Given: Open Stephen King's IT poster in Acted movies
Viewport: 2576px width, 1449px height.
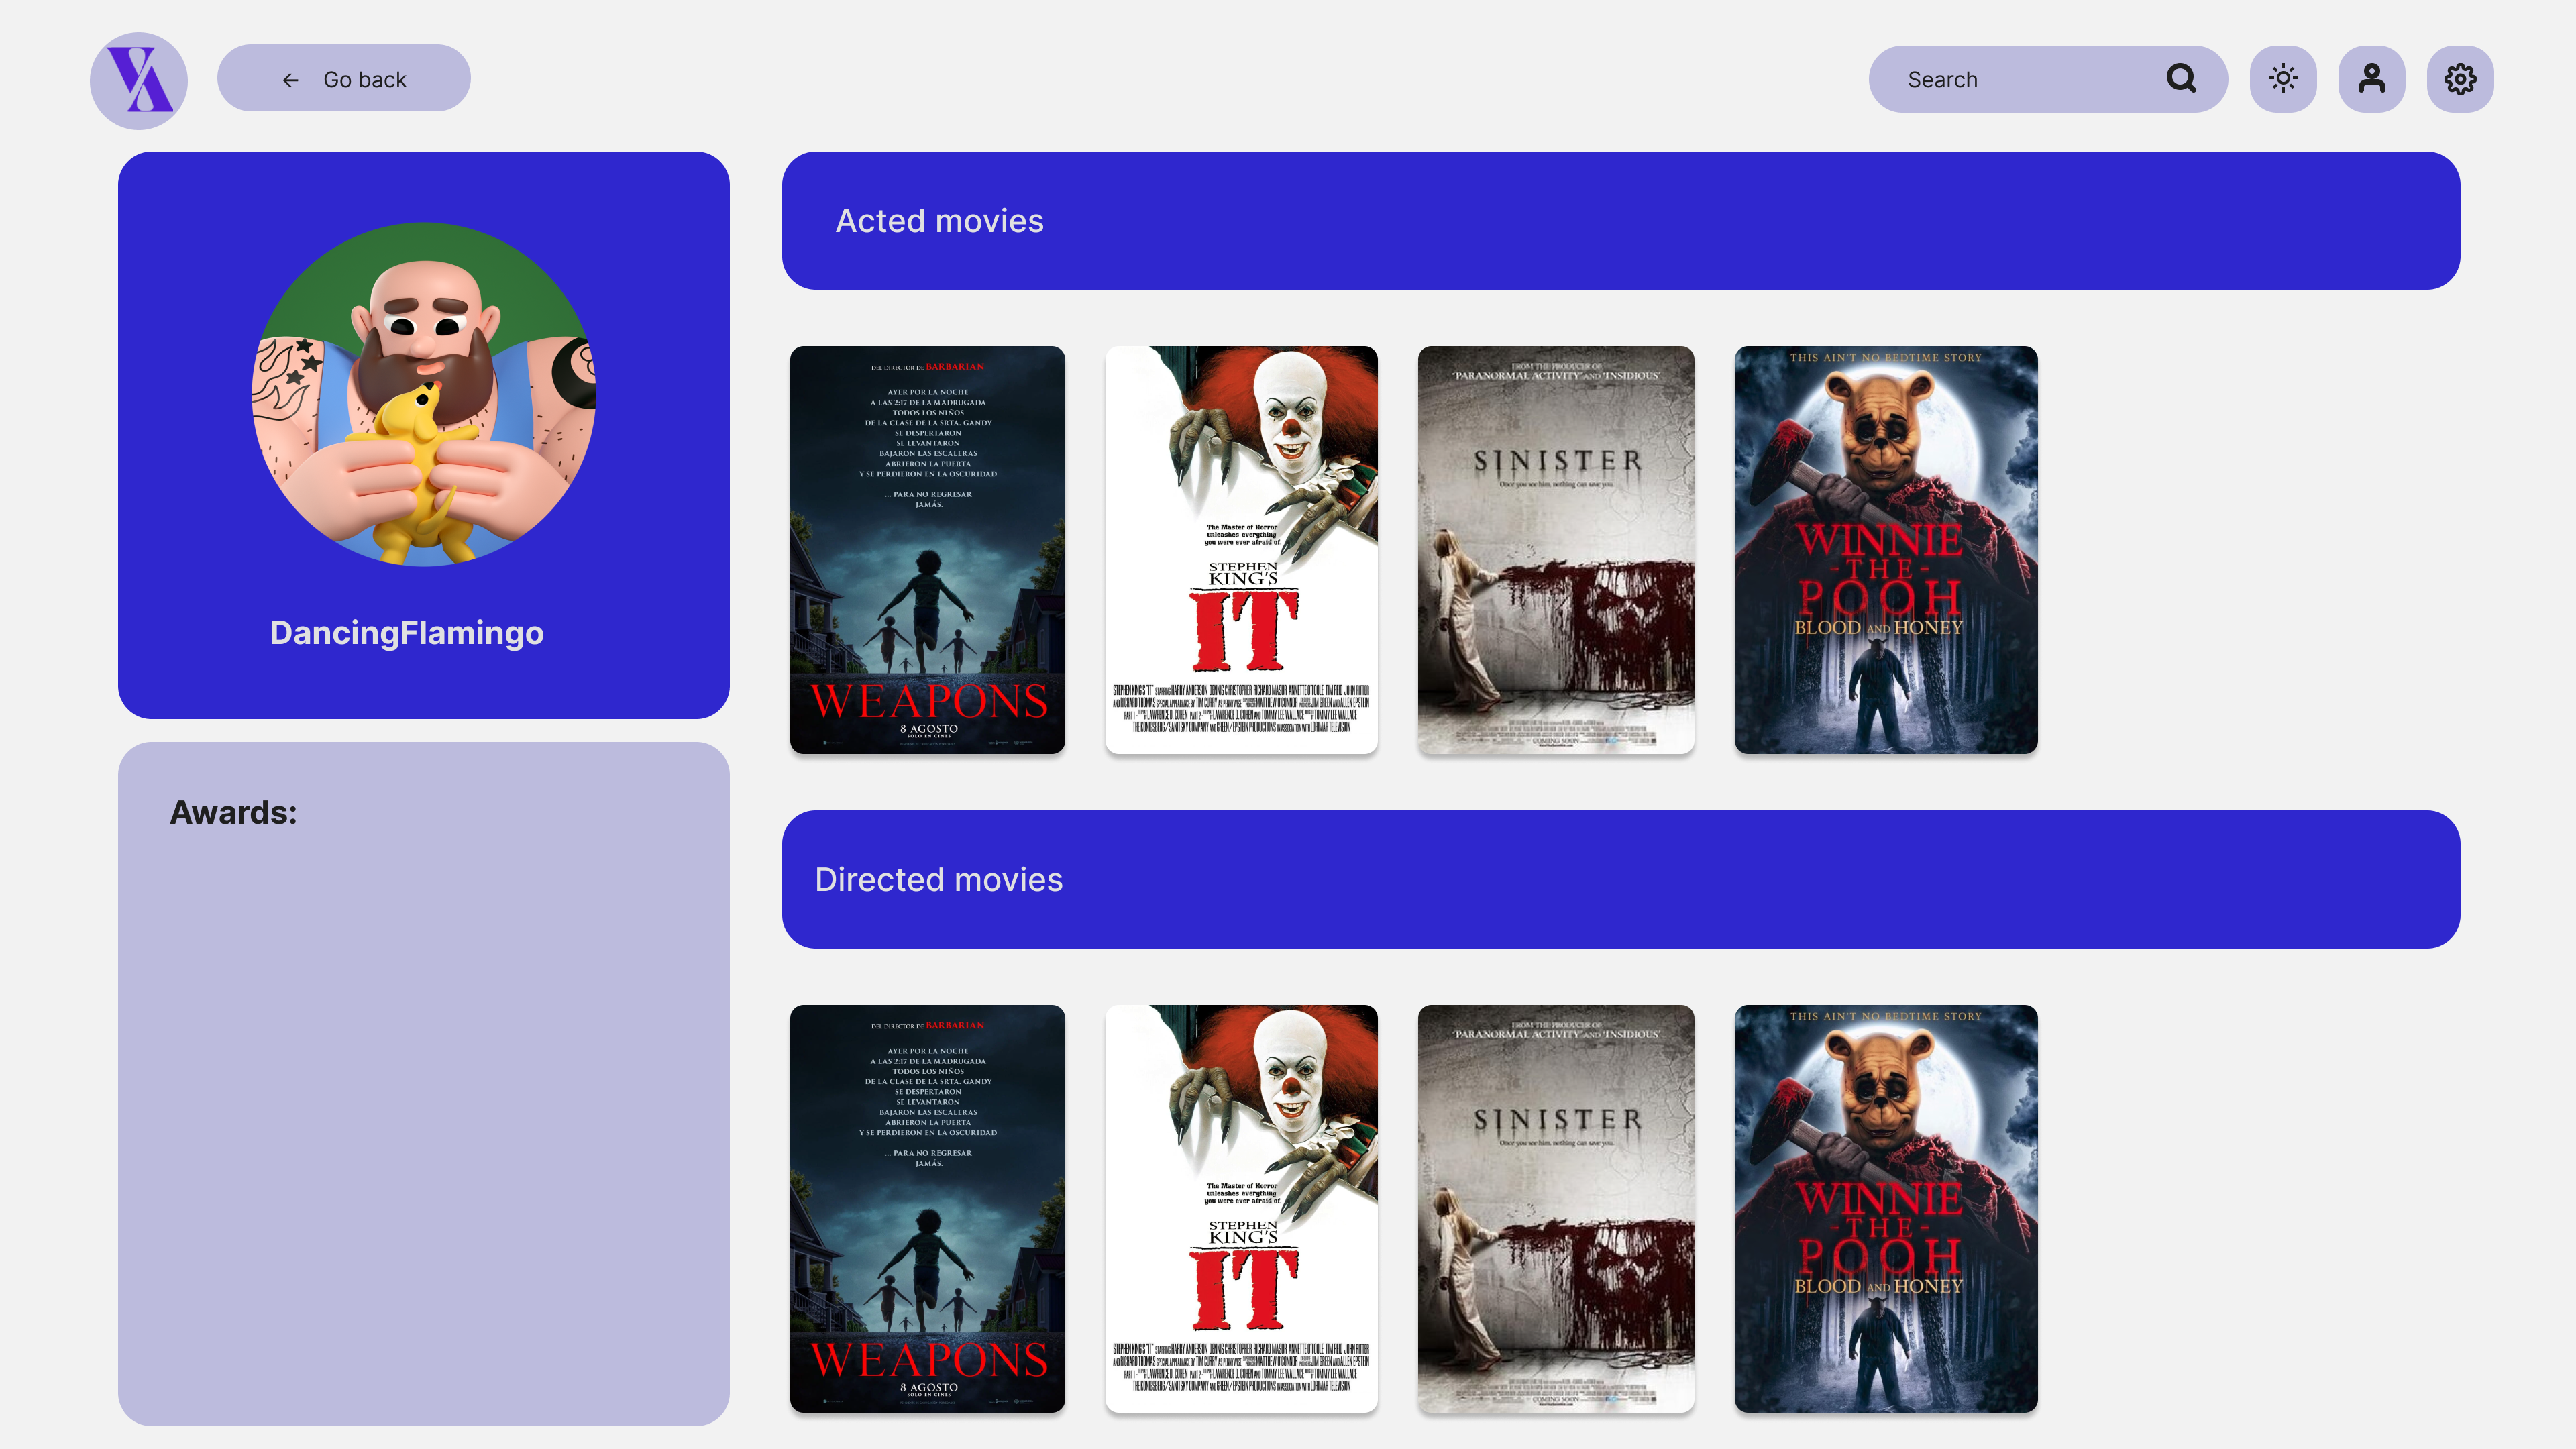Looking at the screenshot, I should 1241,550.
